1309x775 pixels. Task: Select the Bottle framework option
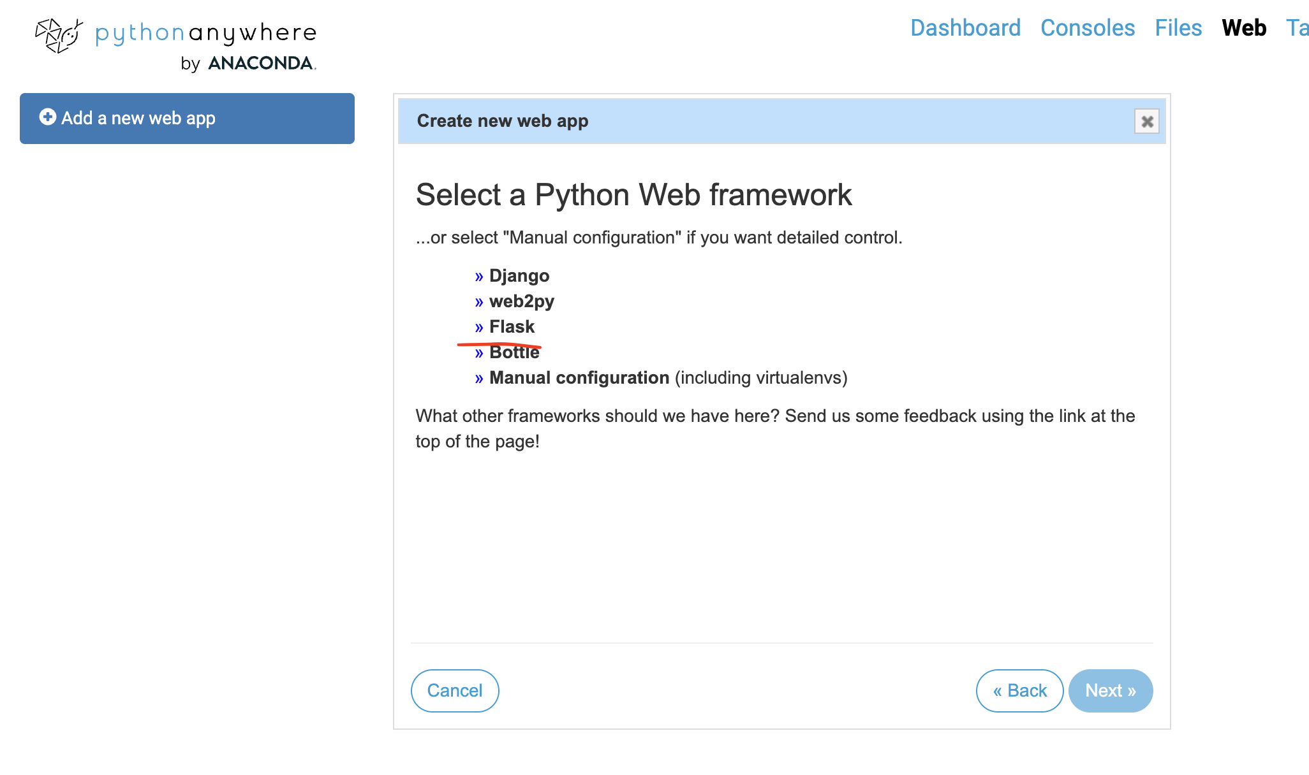(514, 353)
